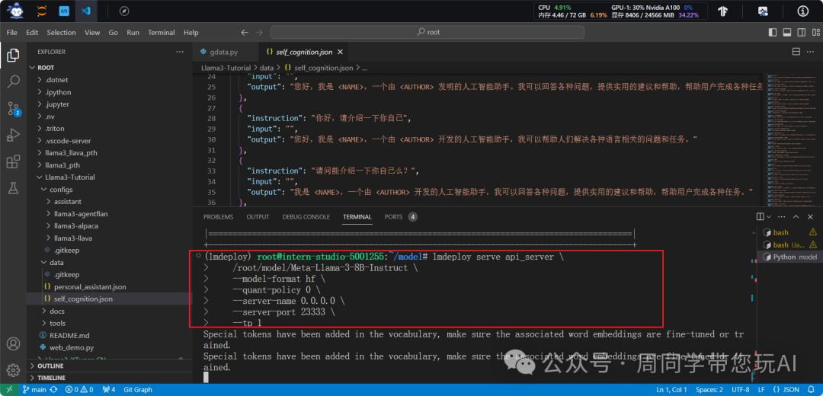The width and height of the screenshot is (823, 396).
Task: Expand the OUTLINE section
Action: pyautogui.click(x=109, y=366)
